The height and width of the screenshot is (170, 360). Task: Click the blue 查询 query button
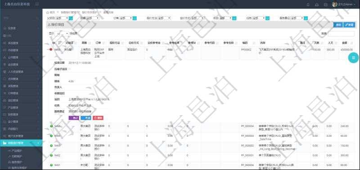pos(338,25)
